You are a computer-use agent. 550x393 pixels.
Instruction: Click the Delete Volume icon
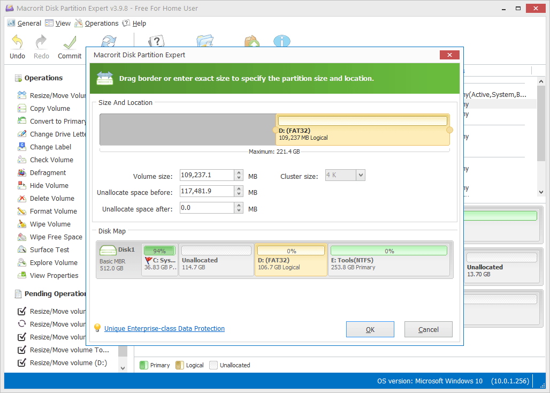coord(22,198)
